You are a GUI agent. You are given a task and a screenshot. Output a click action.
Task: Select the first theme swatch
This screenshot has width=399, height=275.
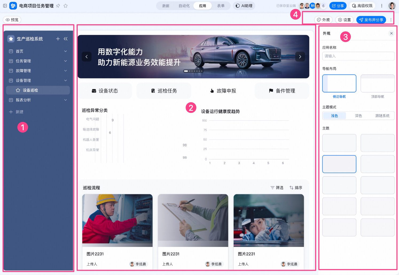click(x=339, y=143)
